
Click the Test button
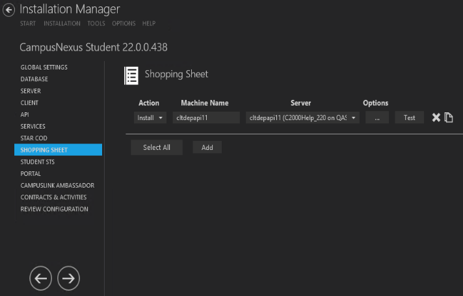click(x=409, y=117)
